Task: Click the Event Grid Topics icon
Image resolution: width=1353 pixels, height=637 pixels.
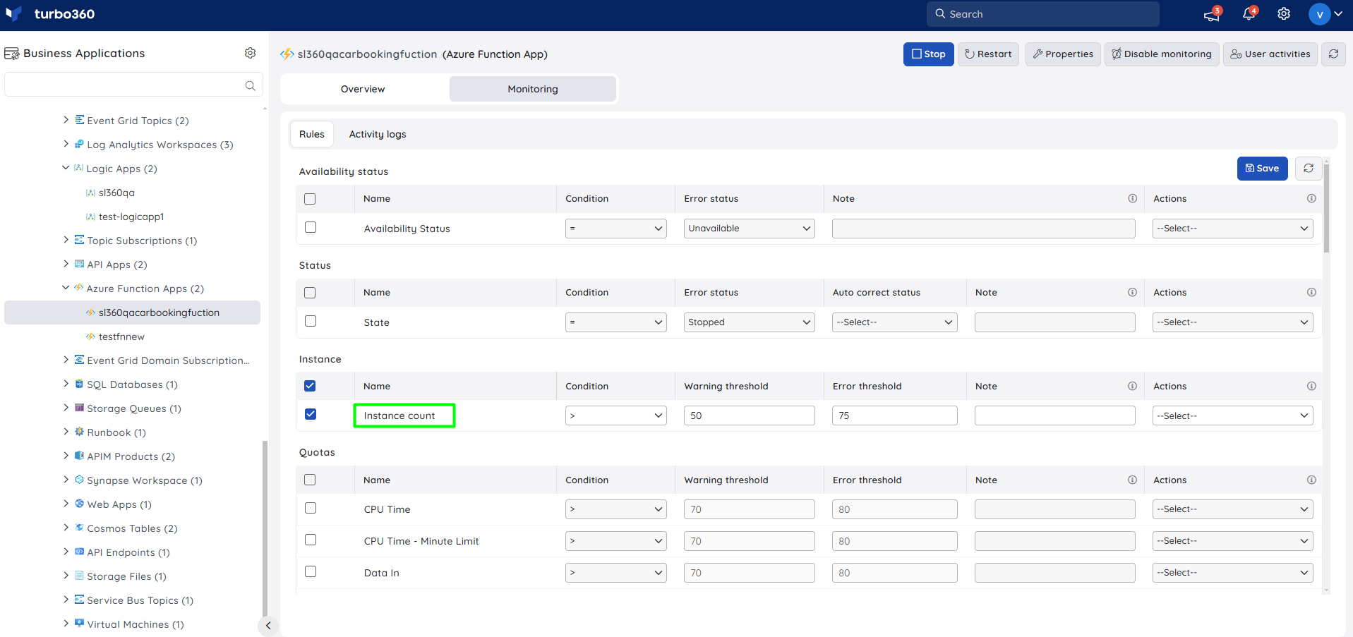Action: pos(79,120)
